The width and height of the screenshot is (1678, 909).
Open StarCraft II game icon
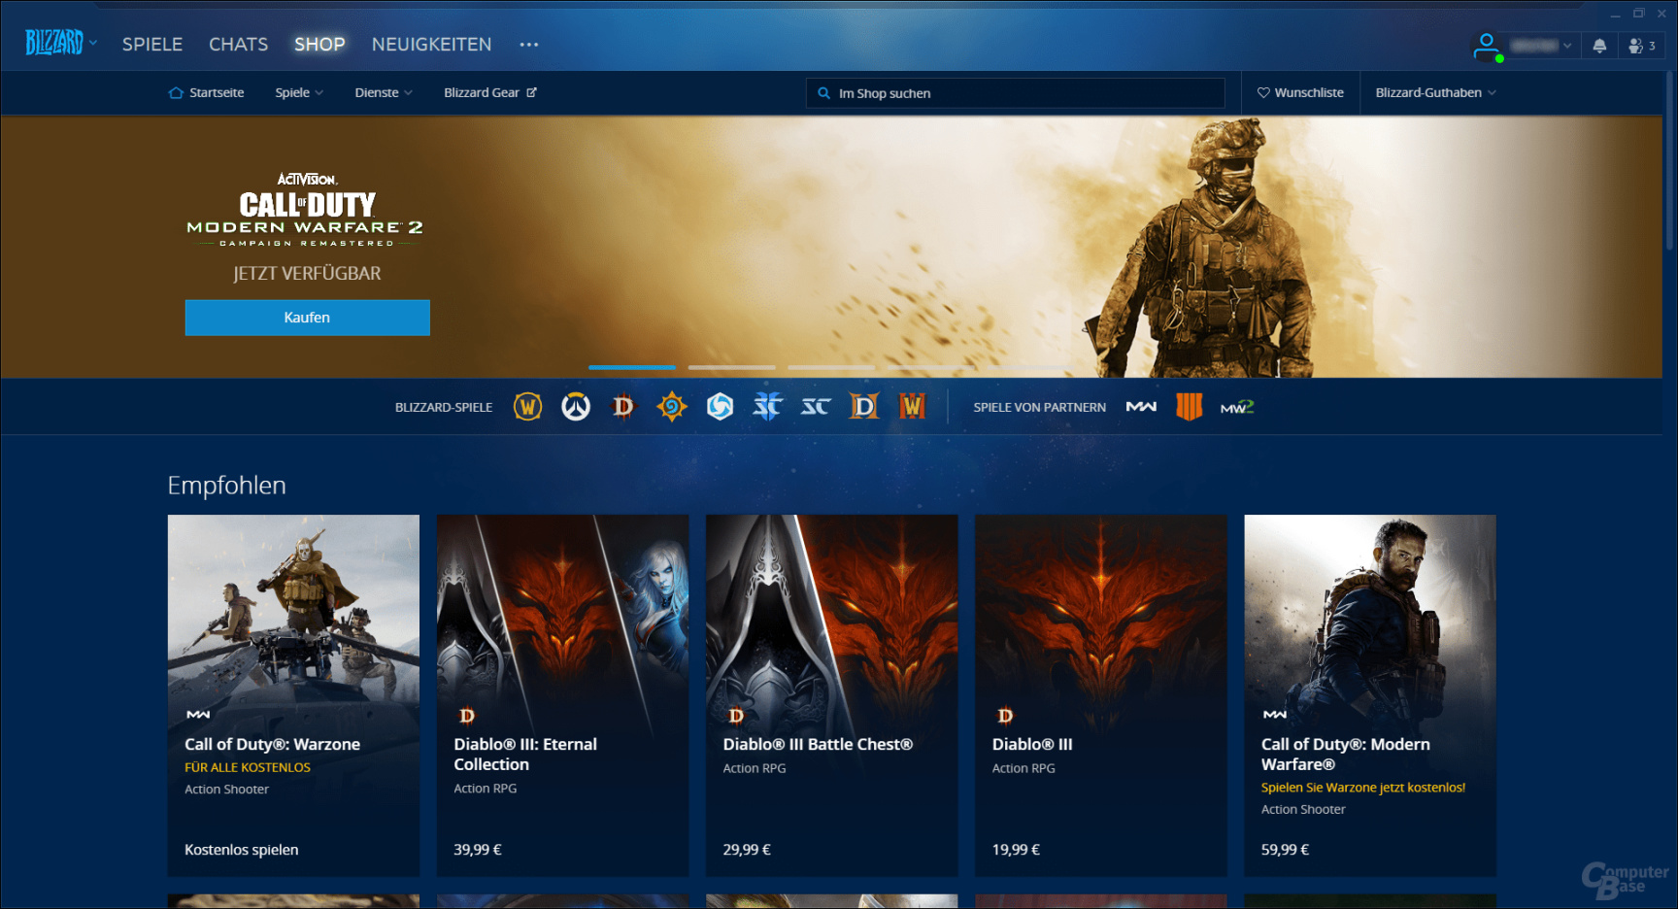point(767,406)
